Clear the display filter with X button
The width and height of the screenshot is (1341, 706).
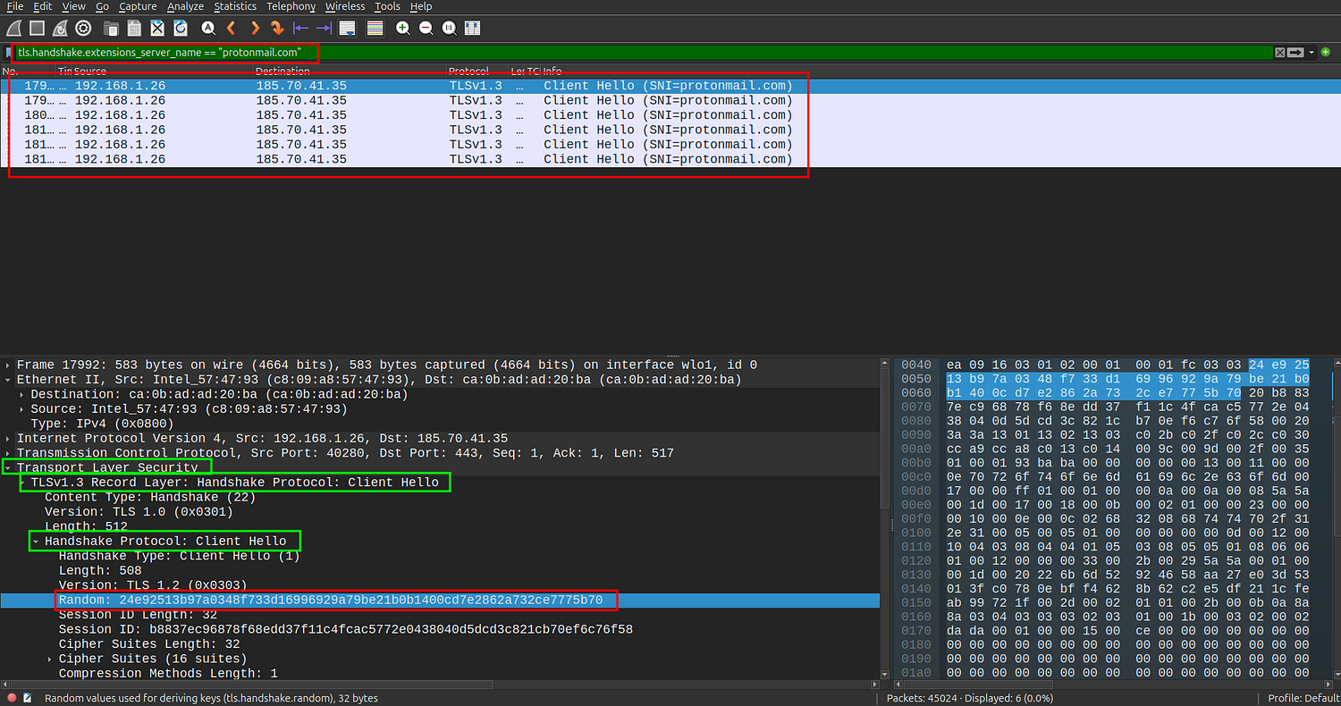point(1279,53)
